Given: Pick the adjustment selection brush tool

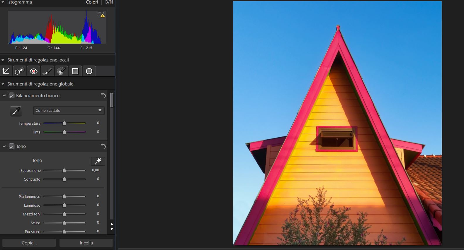Looking at the screenshot, I should tap(61, 71).
